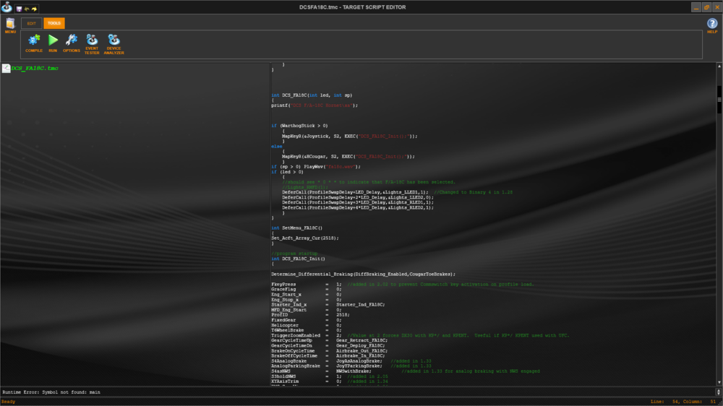Click the Line 54 Column 51 indicator
The width and height of the screenshot is (723, 406).
tap(683, 402)
